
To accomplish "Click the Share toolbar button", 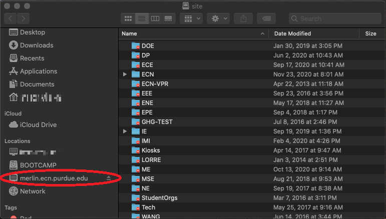I will coord(243,18).
